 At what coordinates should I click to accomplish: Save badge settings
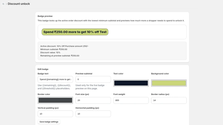pos(49,122)
